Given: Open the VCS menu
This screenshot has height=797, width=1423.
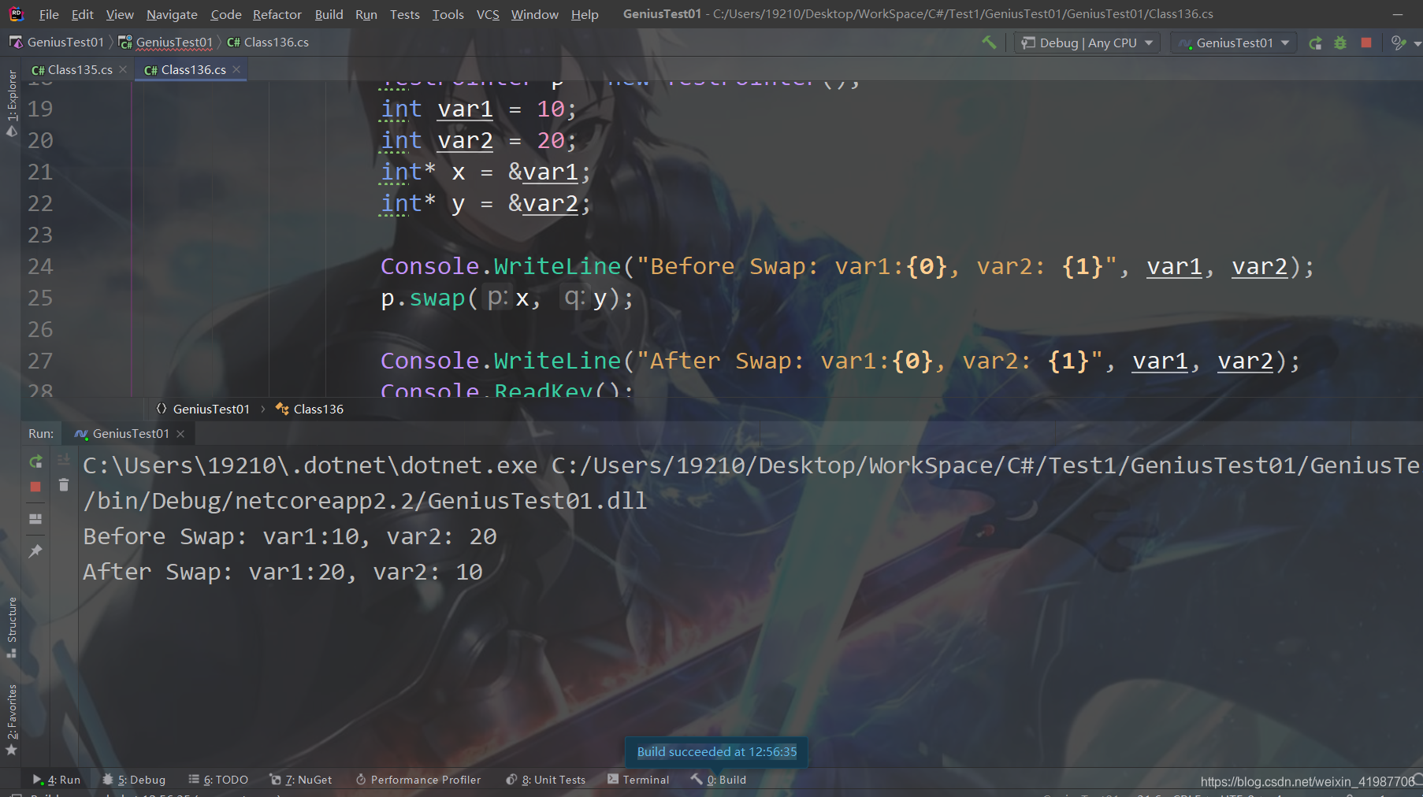Looking at the screenshot, I should [x=488, y=14].
